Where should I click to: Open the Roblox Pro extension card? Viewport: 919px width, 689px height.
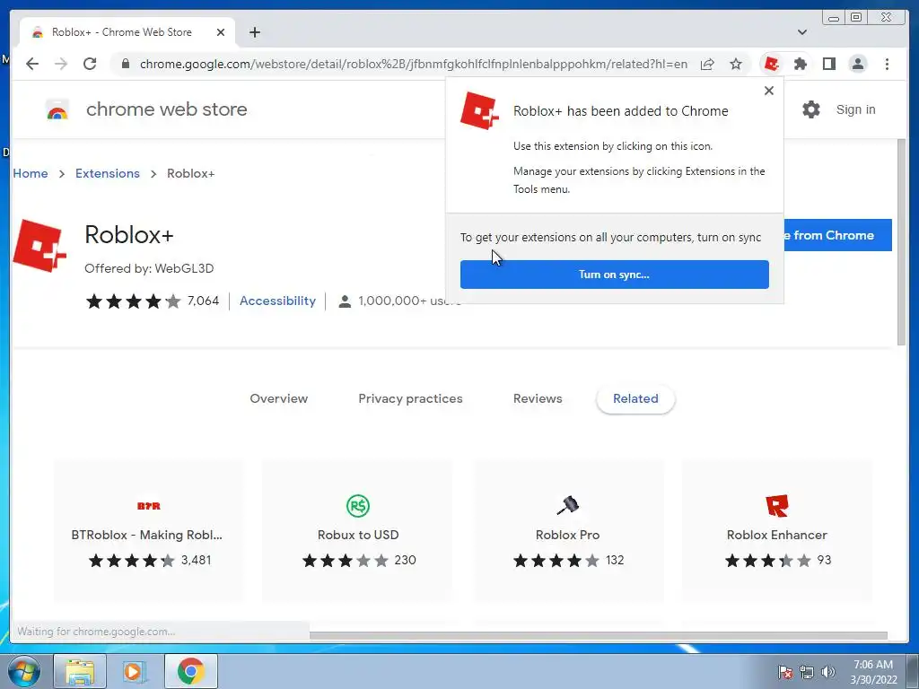point(567,531)
